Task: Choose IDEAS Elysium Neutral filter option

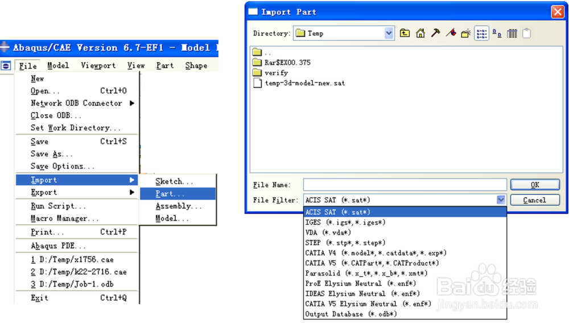Action: click(405, 293)
